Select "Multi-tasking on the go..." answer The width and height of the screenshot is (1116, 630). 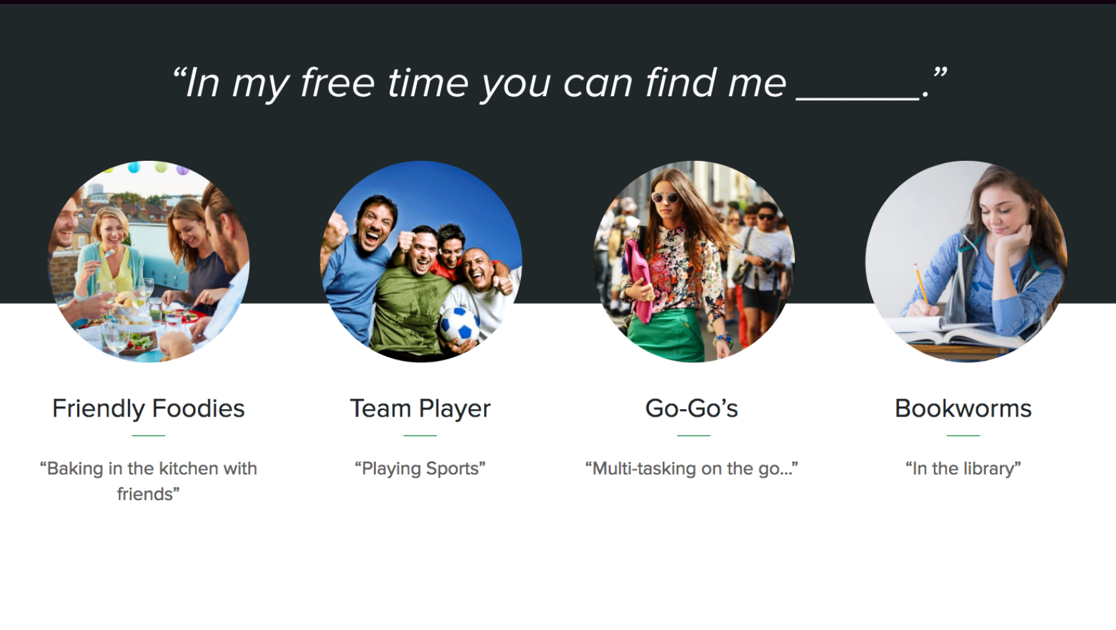692,469
